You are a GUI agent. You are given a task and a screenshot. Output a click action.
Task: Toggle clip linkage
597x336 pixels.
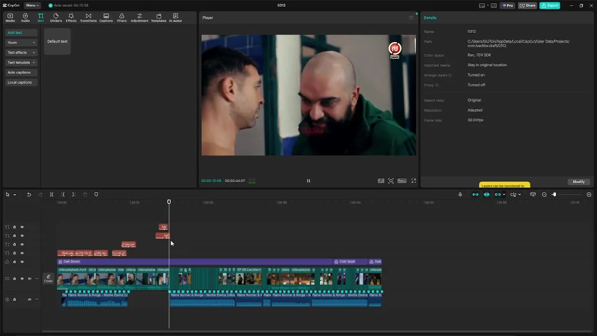pyautogui.click(x=498, y=195)
